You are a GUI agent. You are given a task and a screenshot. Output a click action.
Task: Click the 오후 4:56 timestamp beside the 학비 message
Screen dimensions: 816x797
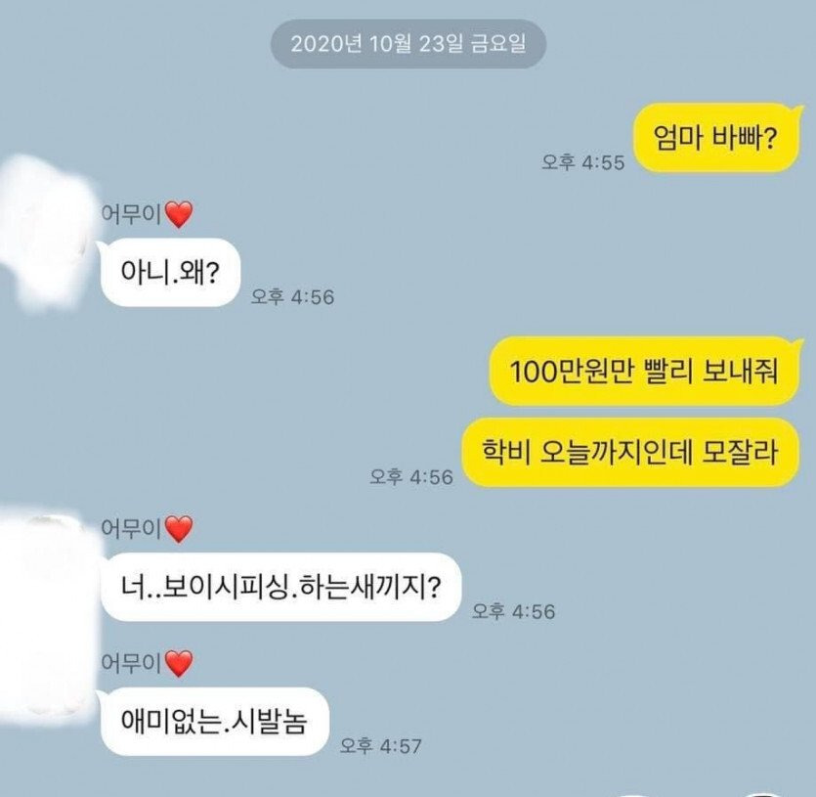pyautogui.click(x=411, y=476)
